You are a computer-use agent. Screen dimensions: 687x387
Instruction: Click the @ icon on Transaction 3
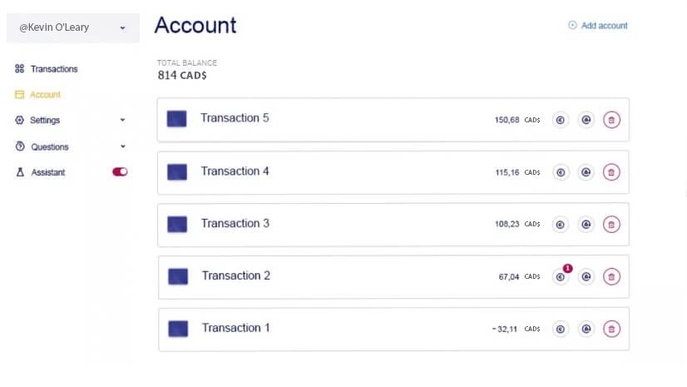click(586, 225)
